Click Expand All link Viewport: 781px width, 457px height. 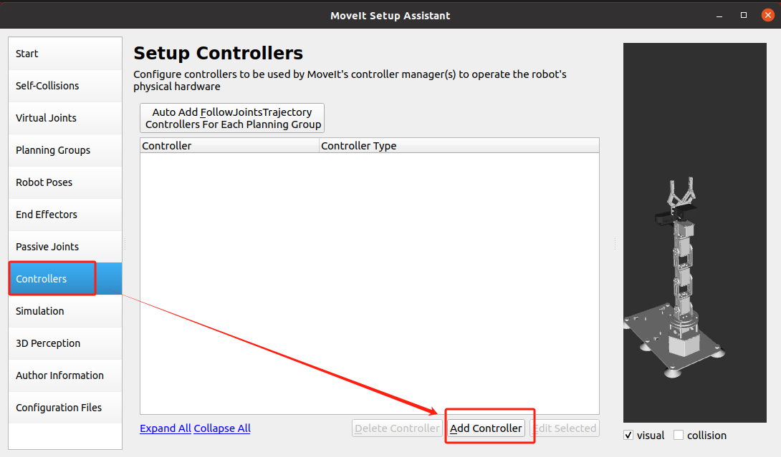pyautogui.click(x=166, y=428)
